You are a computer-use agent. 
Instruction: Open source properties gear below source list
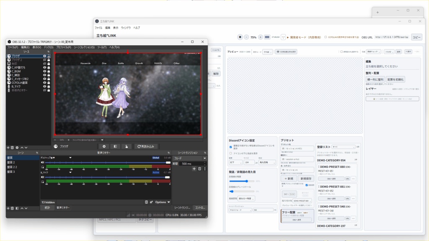click(17, 148)
